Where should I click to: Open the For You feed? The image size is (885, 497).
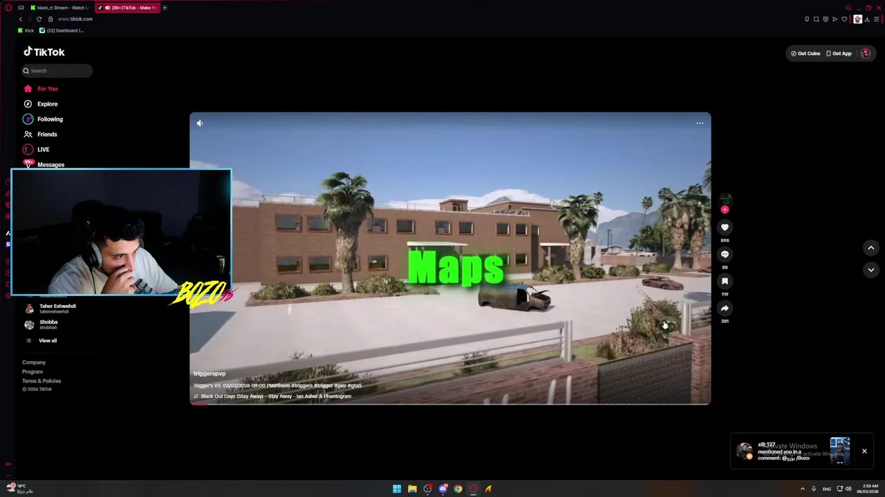tap(41, 88)
